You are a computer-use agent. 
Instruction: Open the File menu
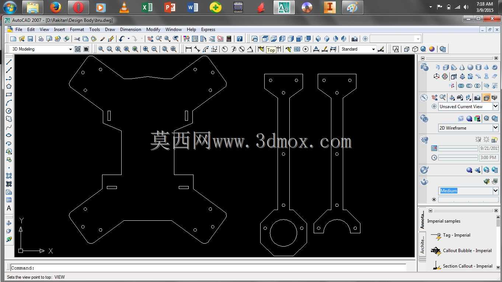19,30
